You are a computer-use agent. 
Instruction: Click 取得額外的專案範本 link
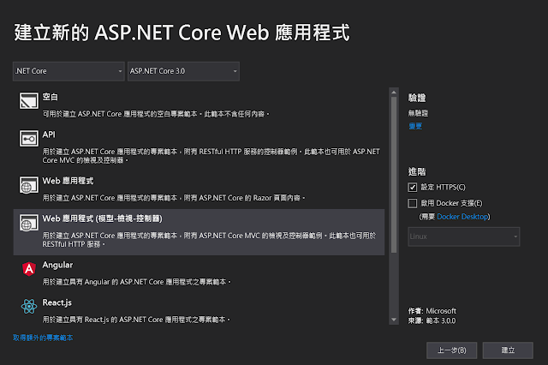click(43, 338)
